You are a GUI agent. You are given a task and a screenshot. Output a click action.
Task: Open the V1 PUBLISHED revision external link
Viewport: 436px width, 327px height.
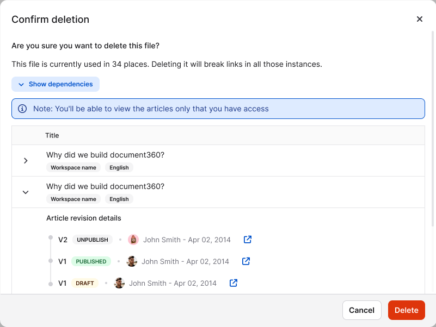(x=246, y=261)
